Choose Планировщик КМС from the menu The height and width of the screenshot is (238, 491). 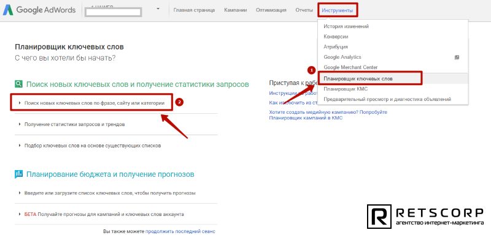[346, 89]
